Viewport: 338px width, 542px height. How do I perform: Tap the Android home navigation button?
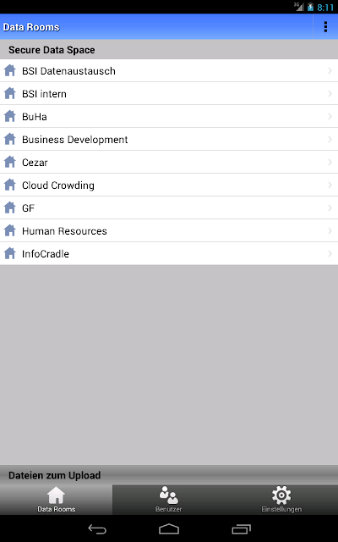pos(169,528)
